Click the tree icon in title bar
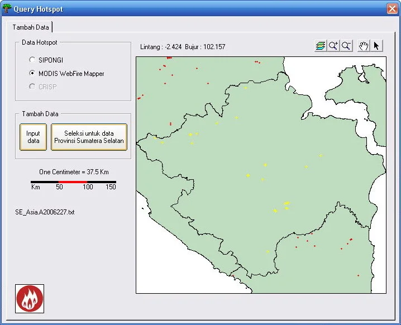 (x=7, y=9)
